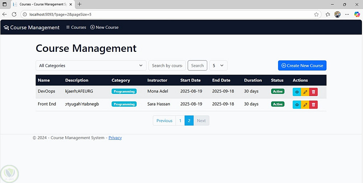The image size is (363, 183).
Task: Click the Course Management brand logo
Action: 32,28
